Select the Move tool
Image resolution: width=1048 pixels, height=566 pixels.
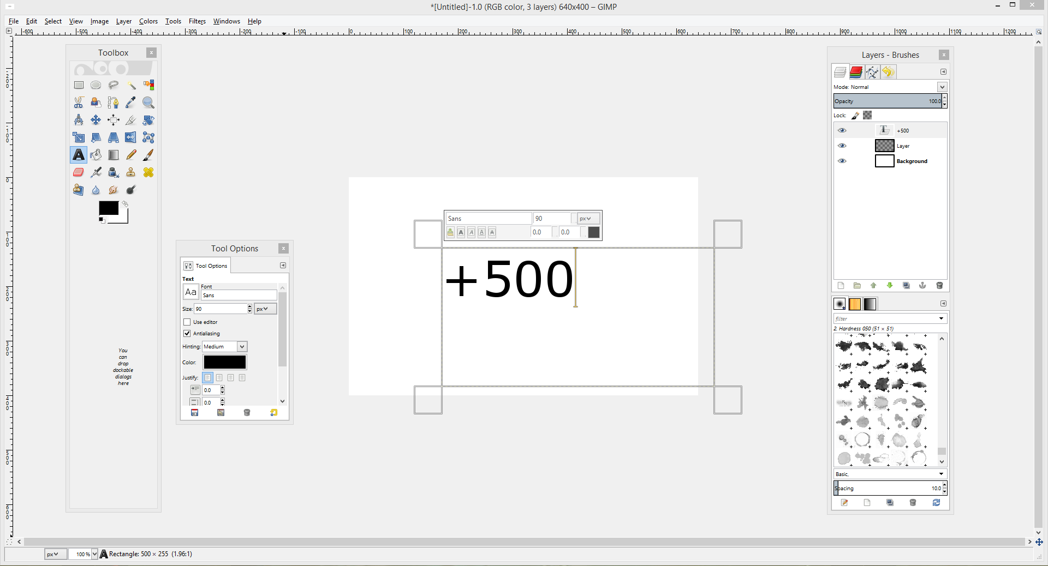tap(96, 120)
